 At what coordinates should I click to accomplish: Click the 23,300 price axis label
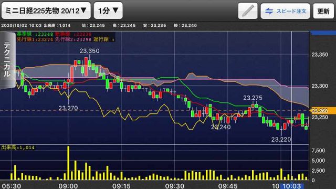320,86
